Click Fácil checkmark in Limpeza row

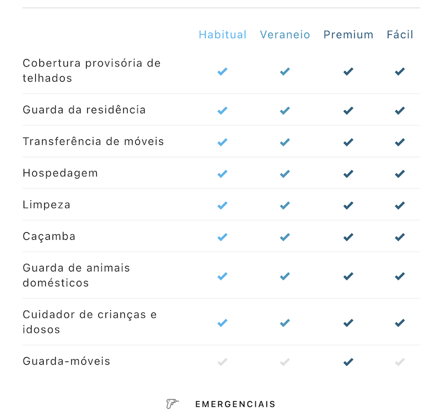point(399,205)
